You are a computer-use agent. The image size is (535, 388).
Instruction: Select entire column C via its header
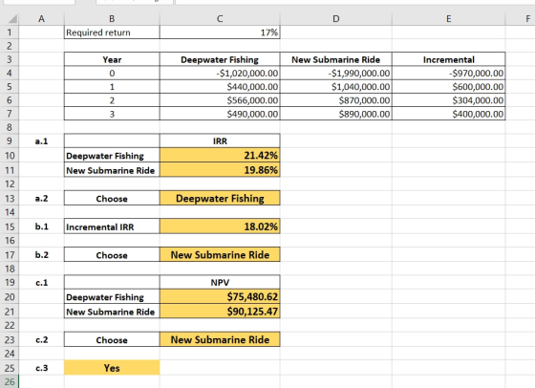point(220,18)
